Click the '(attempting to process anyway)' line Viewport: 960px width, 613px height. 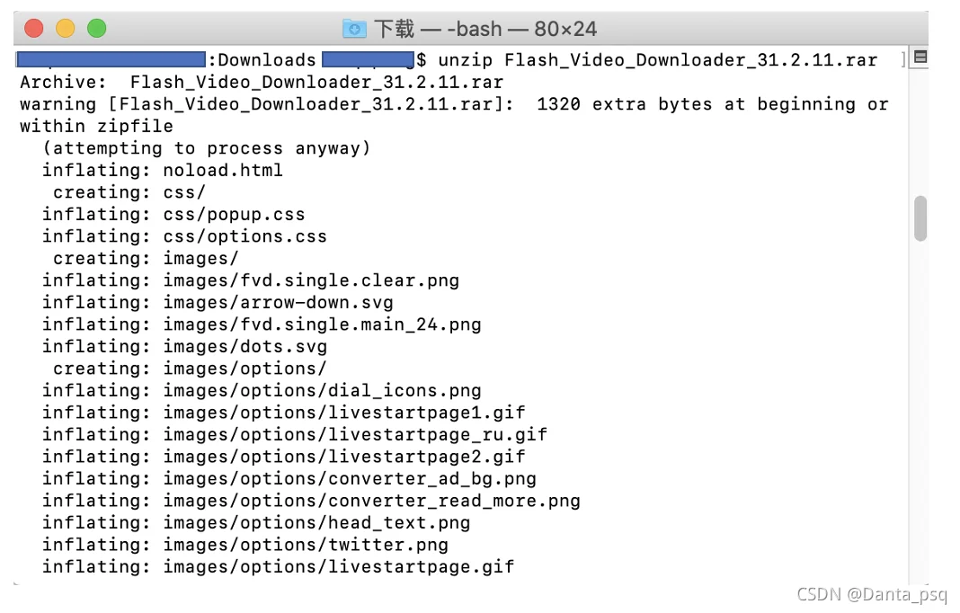[x=207, y=148]
